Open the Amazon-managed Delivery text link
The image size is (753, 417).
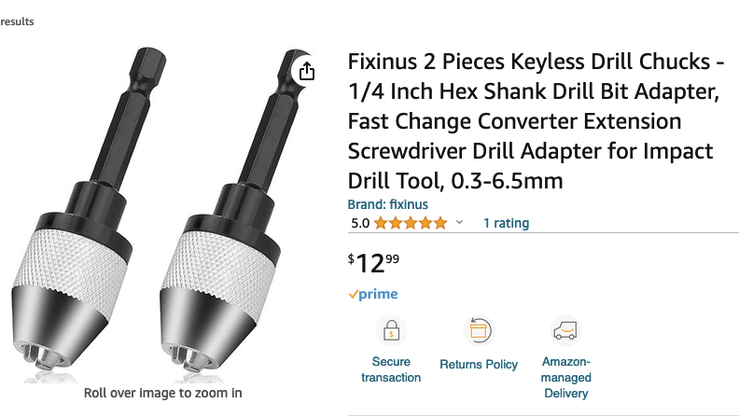coord(565,377)
